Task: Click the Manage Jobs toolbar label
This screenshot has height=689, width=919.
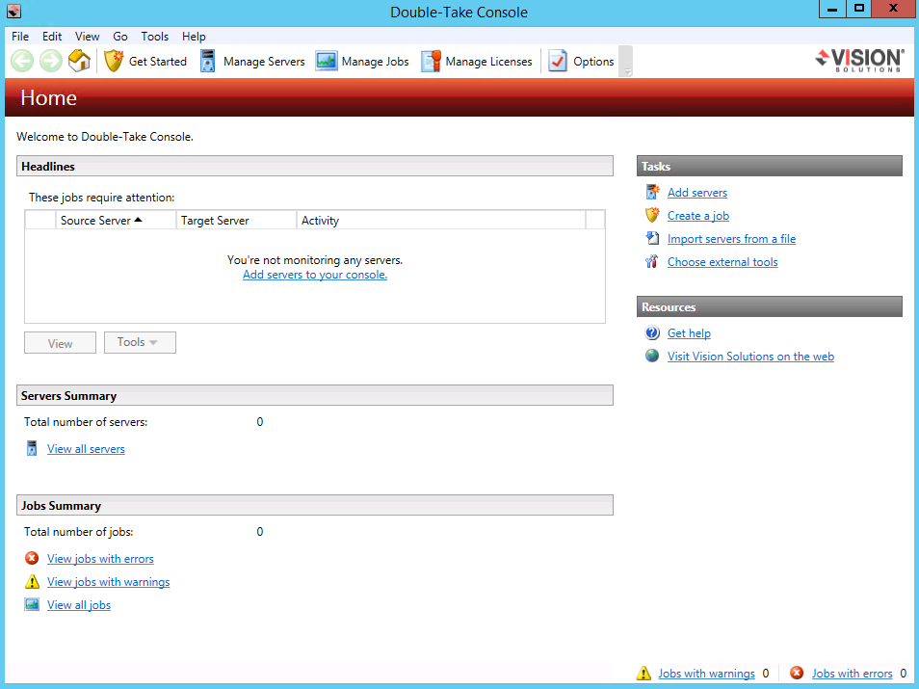Action: 375,62
